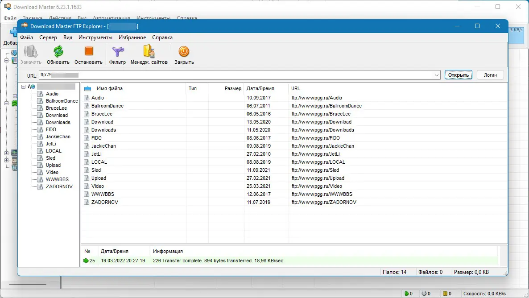Viewport: 529px width, 298px height.
Task: Click the 19.03.2022 20:27:19 log timestamp
Action: pyautogui.click(x=123, y=261)
